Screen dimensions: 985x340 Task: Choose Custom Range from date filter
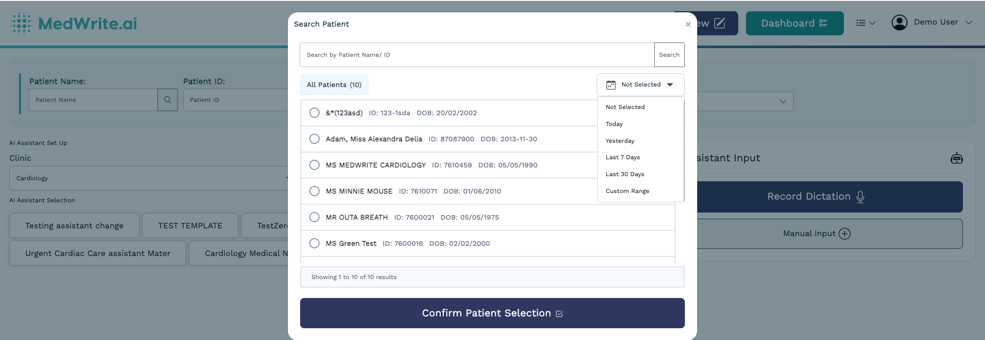coord(627,191)
